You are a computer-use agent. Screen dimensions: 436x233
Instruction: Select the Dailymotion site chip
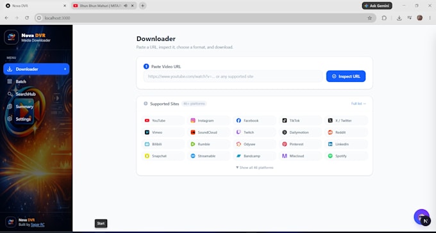pos(300,133)
